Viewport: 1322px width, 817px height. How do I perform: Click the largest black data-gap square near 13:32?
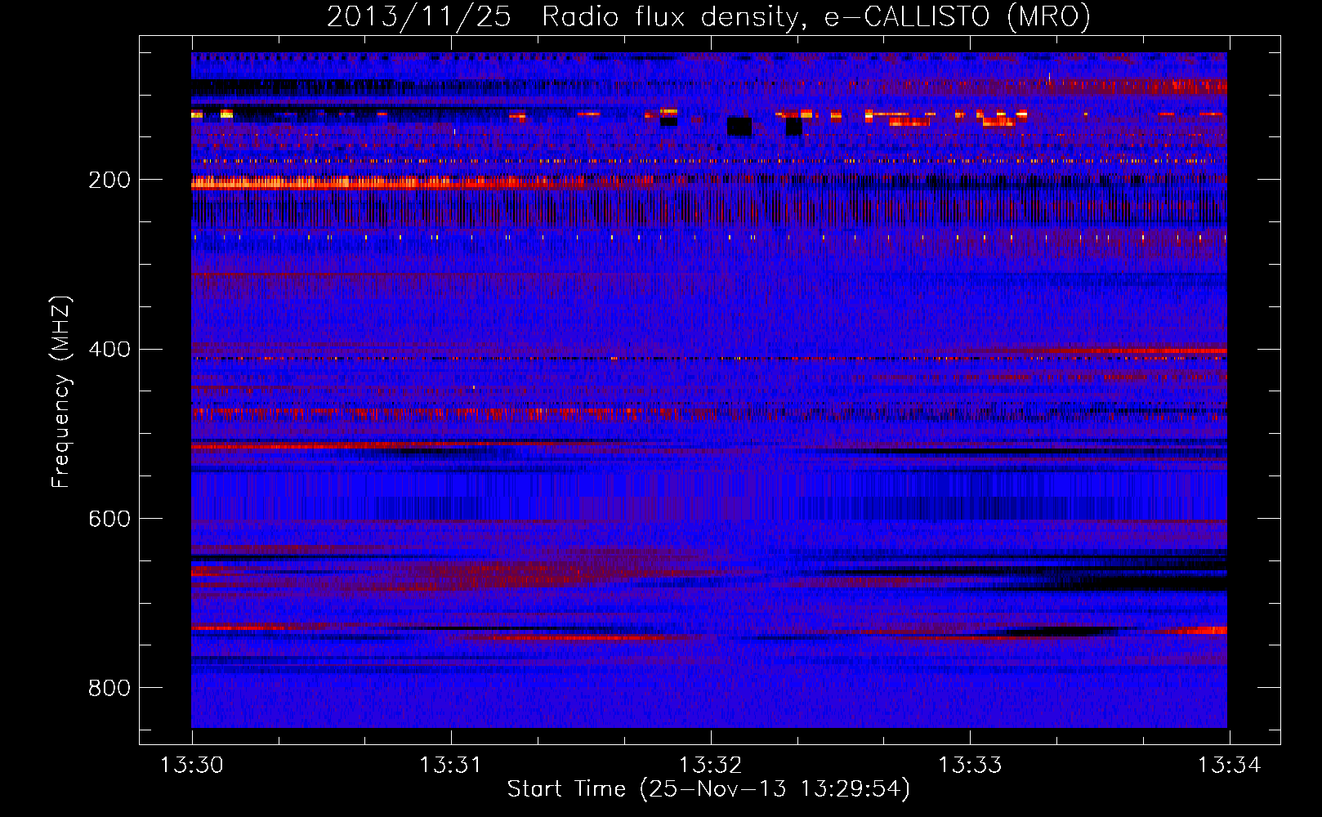click(739, 127)
